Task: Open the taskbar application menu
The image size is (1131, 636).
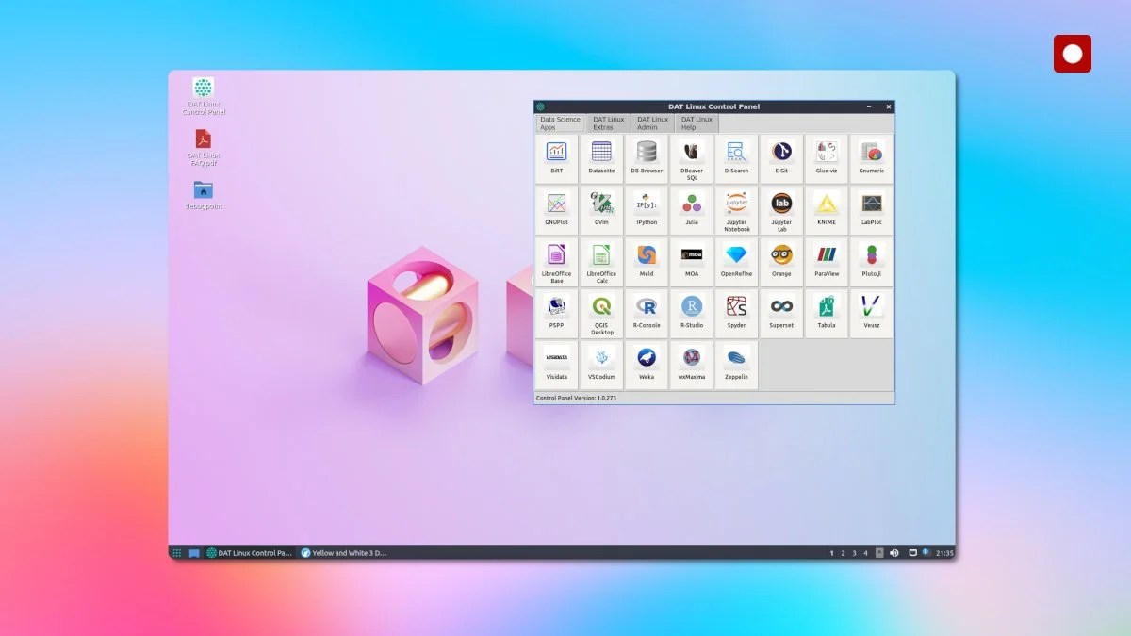Action: click(176, 553)
